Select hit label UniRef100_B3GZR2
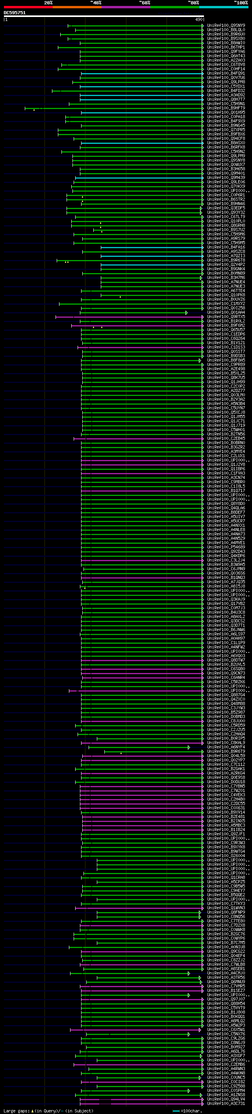 226,447
